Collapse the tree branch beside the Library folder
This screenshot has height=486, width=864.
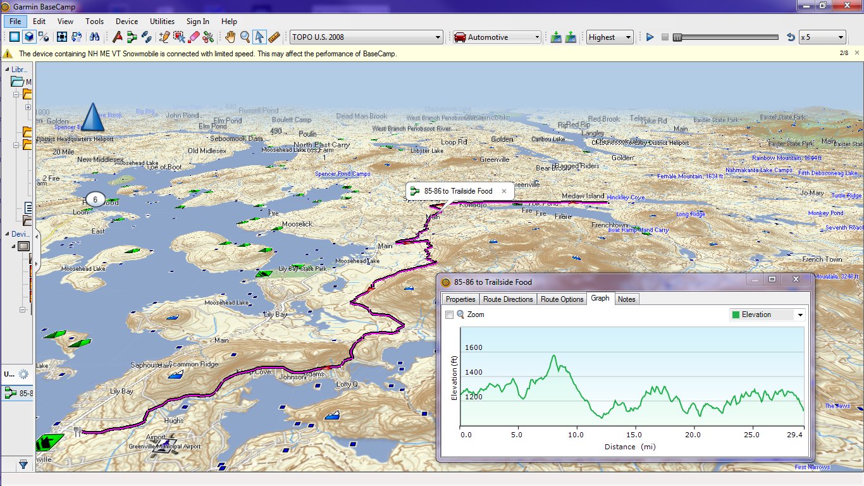tap(17, 94)
